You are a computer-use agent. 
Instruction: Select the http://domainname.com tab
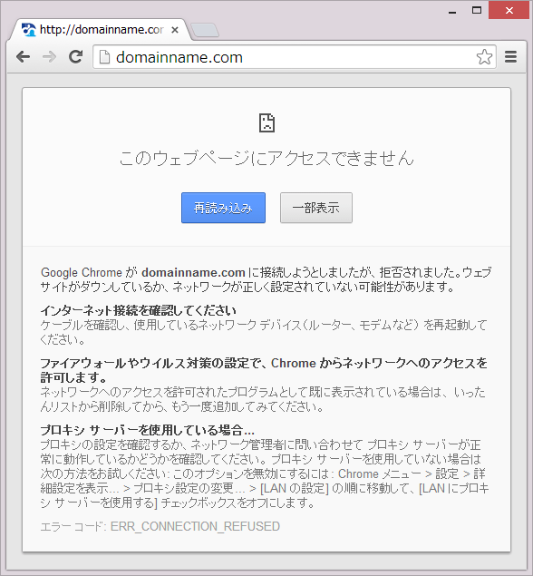point(101,30)
